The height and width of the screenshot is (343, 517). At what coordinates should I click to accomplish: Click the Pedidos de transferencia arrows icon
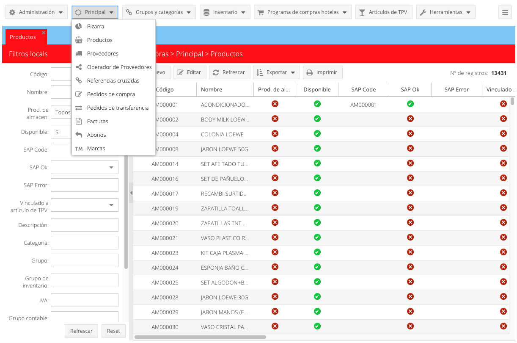pos(79,108)
